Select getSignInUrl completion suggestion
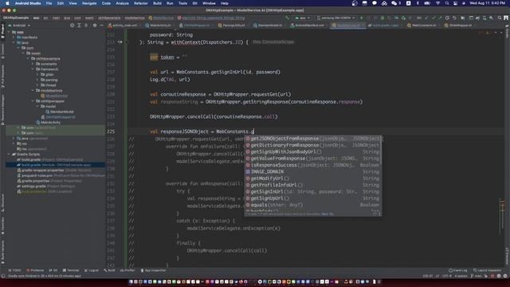Image resolution: width=510 pixels, height=287 pixels. 313,191
